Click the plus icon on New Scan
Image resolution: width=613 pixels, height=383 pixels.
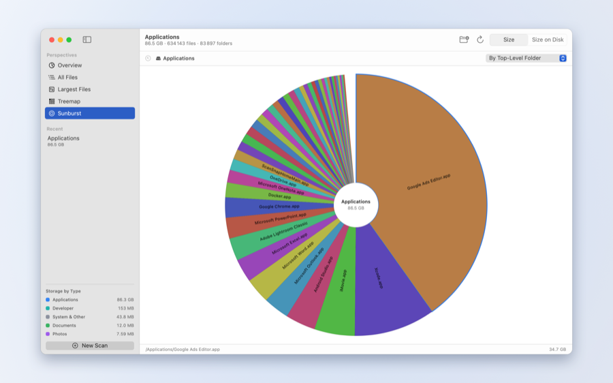click(75, 346)
